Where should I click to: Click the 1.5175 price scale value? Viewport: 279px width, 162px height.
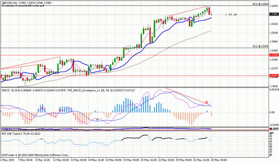[x=274, y=68]
